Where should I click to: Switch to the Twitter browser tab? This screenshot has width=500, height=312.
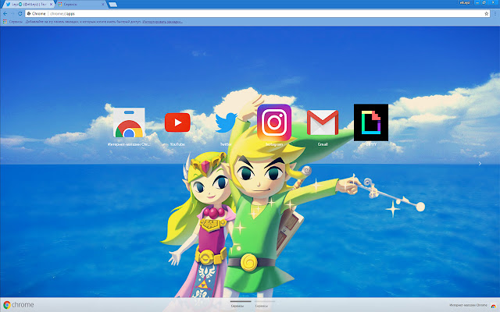coord(28,5)
